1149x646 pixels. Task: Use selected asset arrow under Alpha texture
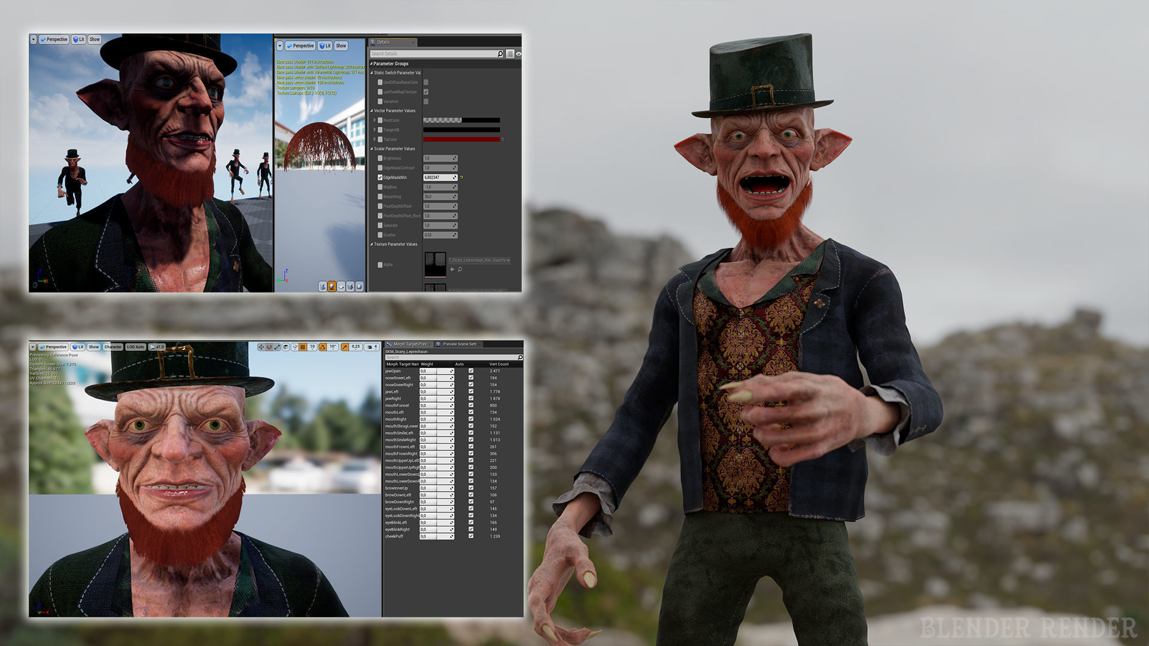tap(452, 269)
